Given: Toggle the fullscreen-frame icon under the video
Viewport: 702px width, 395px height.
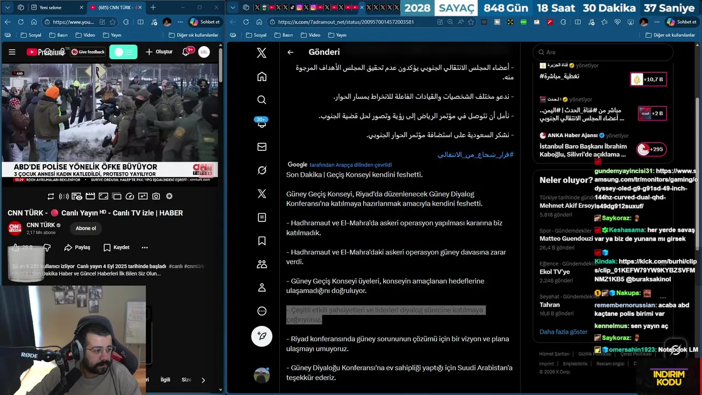Looking at the screenshot, I should (x=103, y=196).
